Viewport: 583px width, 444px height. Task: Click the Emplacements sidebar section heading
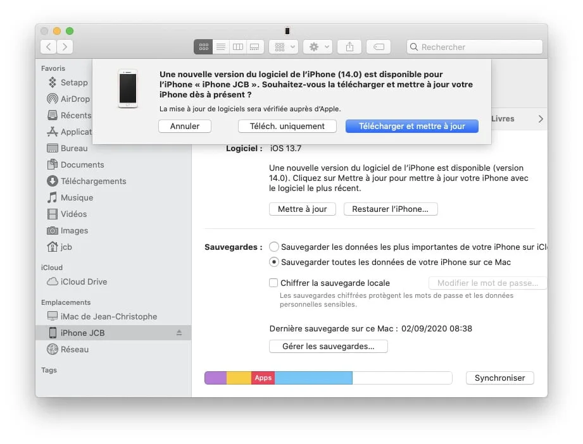tap(66, 302)
